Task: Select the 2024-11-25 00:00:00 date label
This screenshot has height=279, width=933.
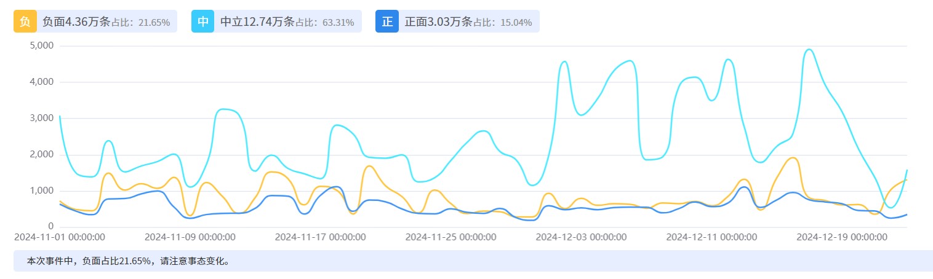Action: (451, 237)
